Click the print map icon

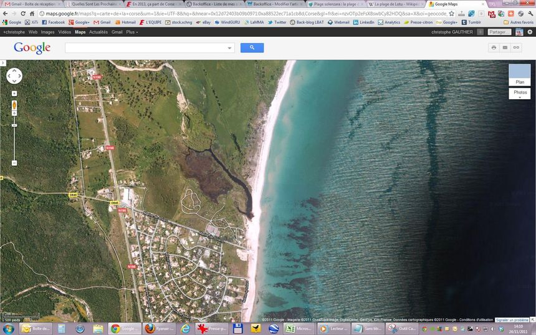pyautogui.click(x=494, y=47)
